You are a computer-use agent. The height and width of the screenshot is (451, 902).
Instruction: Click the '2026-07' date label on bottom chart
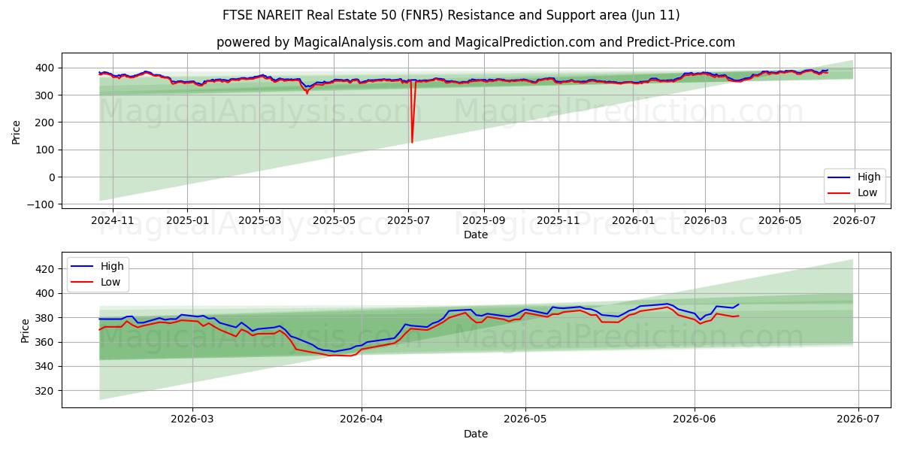click(x=858, y=419)
